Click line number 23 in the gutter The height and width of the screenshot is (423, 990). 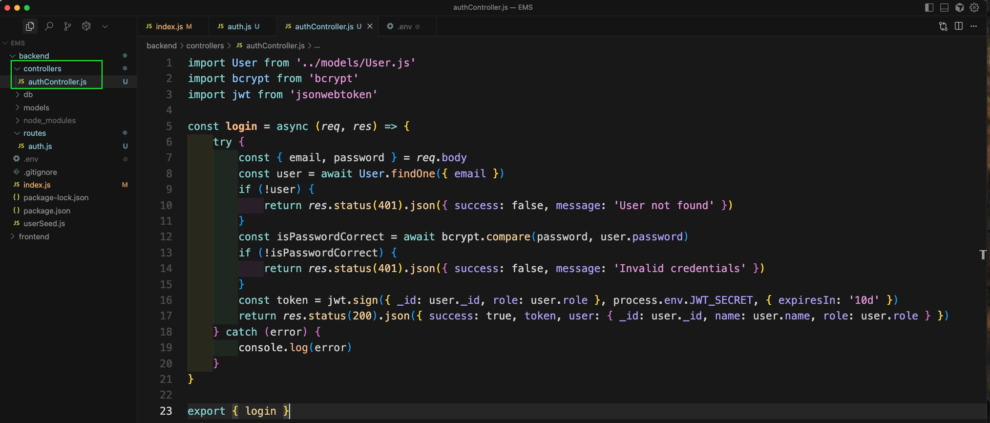166,411
